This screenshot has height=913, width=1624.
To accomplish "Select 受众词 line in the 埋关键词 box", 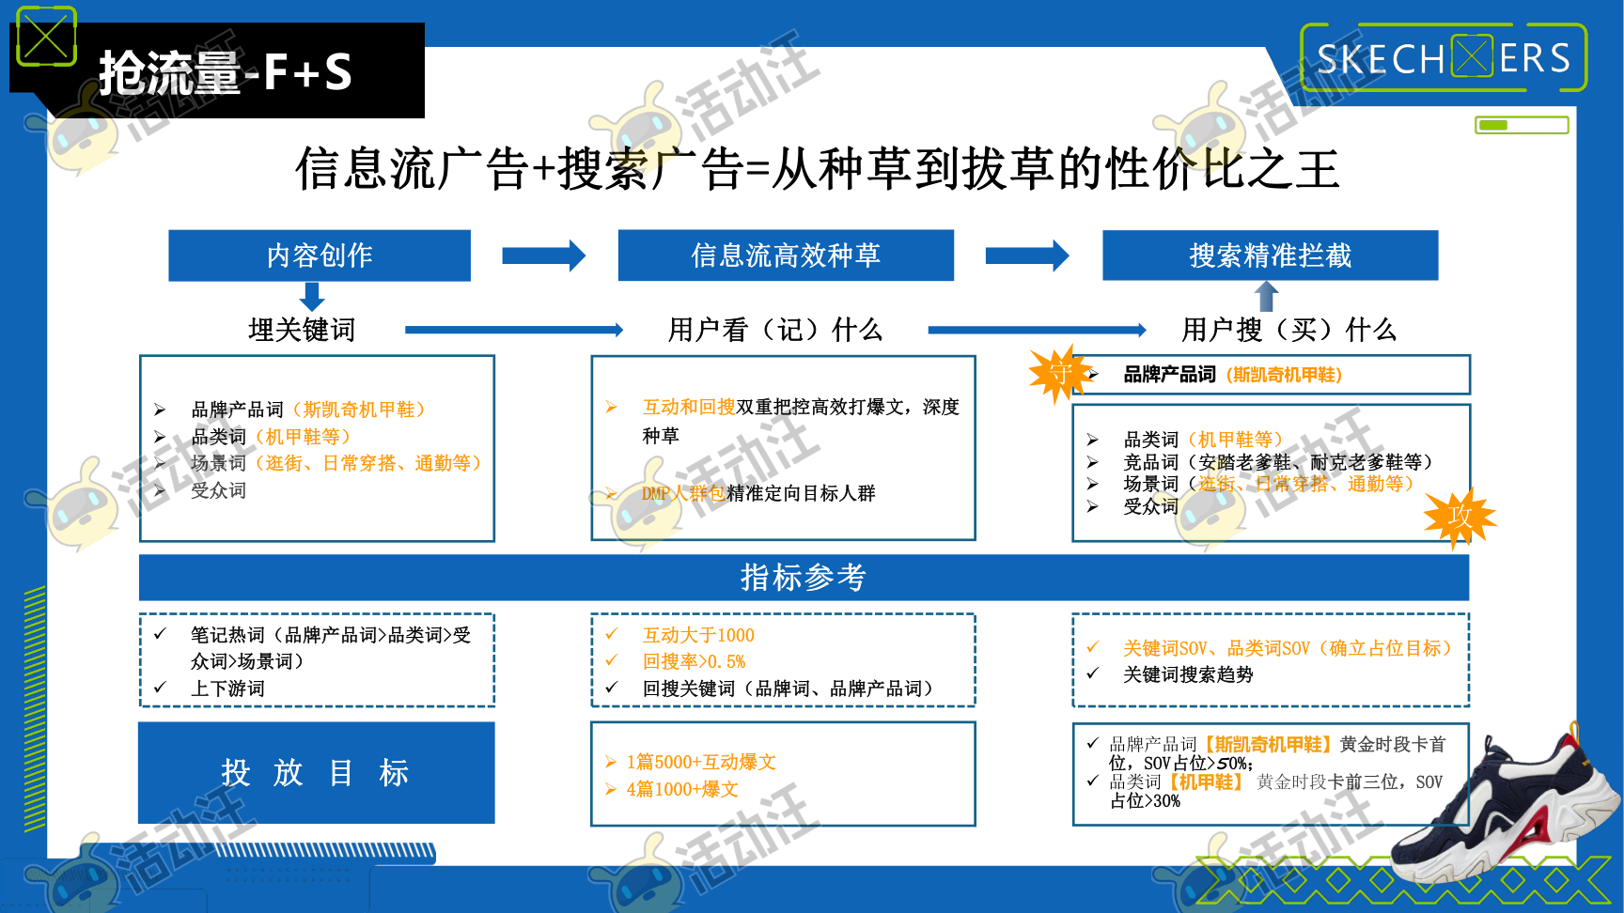I will tap(218, 490).
